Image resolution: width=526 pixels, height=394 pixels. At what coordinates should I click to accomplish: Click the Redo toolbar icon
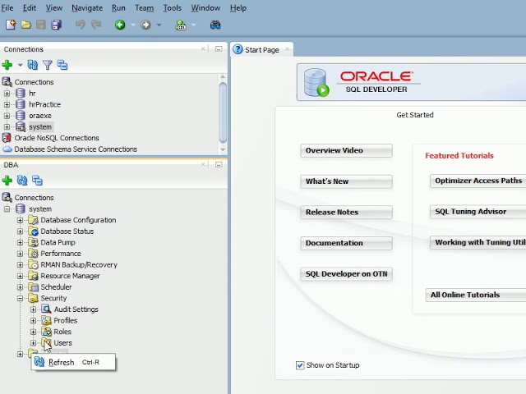point(96,25)
